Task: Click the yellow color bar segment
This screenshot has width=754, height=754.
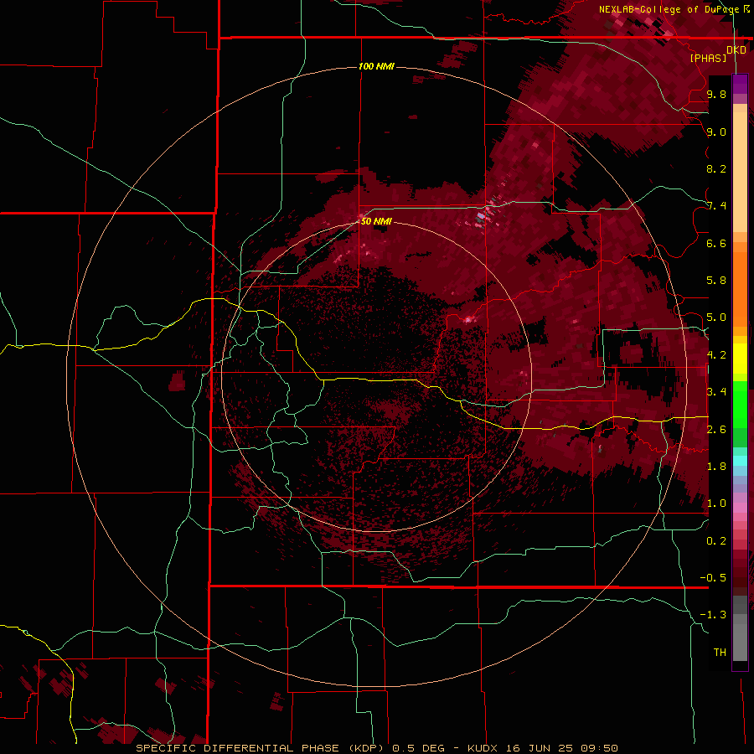Action: [740, 359]
